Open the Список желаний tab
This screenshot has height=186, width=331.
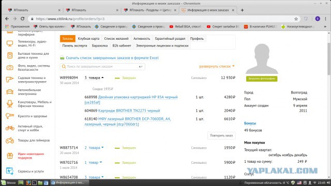116,39
